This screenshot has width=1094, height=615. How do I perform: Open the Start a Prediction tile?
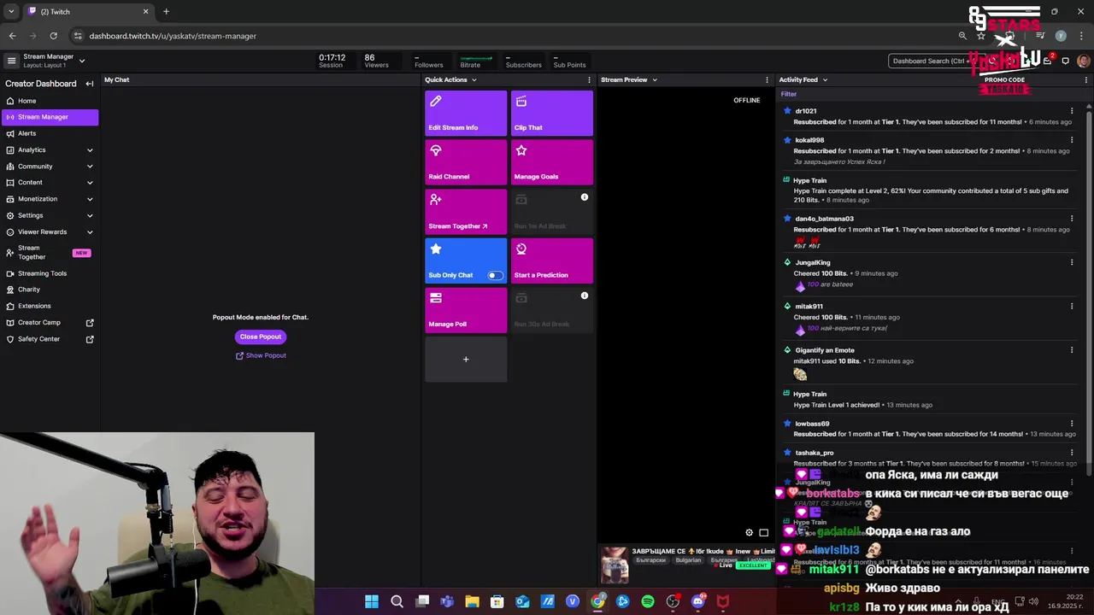click(x=551, y=261)
